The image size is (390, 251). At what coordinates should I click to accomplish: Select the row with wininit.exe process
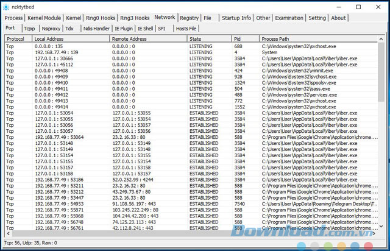(183, 70)
